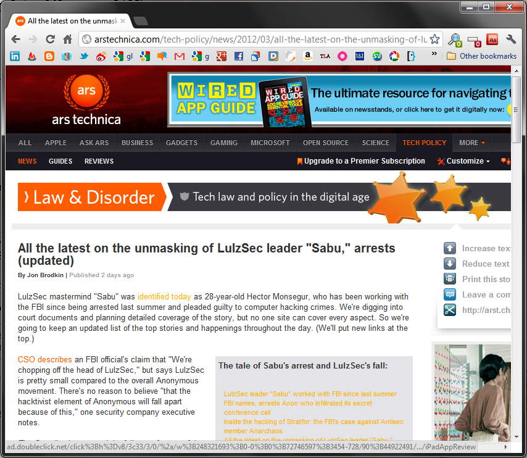Open 'Inside the hacking of Stratfor' link
The height and width of the screenshot is (458, 527).
point(313,426)
